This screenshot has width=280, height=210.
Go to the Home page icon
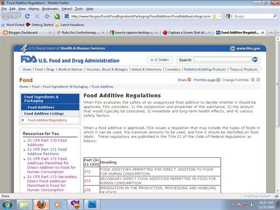point(47,16)
